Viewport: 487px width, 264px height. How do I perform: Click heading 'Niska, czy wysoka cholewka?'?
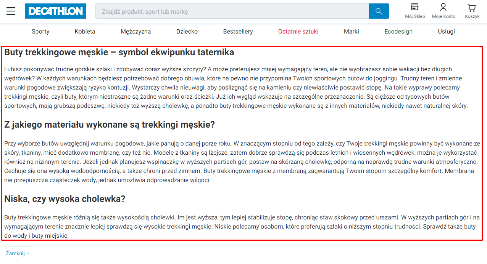pyautogui.click(x=65, y=199)
